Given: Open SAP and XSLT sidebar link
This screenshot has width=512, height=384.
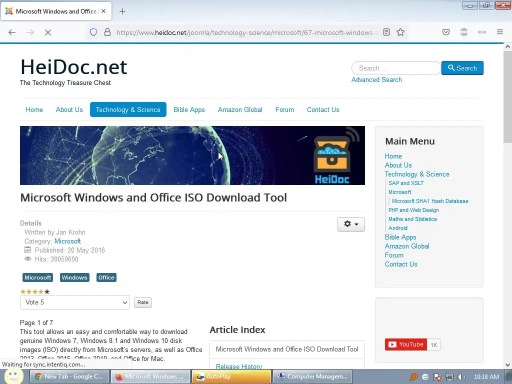Looking at the screenshot, I should (x=406, y=183).
